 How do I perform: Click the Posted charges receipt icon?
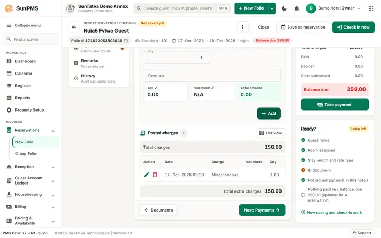(143, 133)
